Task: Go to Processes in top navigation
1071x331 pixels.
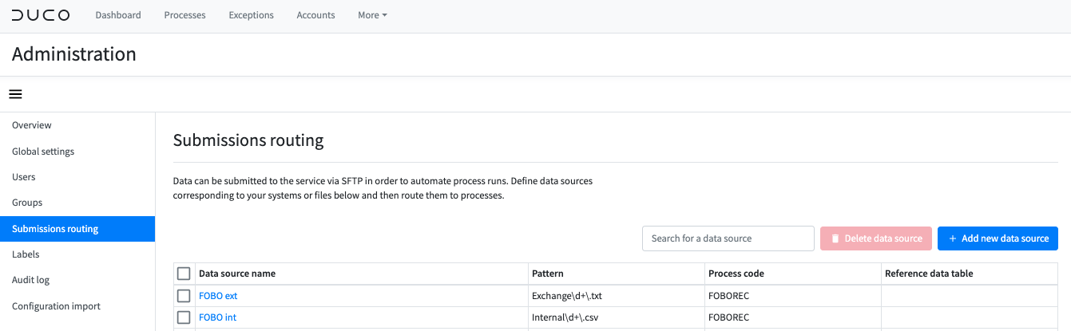Action: tap(184, 15)
